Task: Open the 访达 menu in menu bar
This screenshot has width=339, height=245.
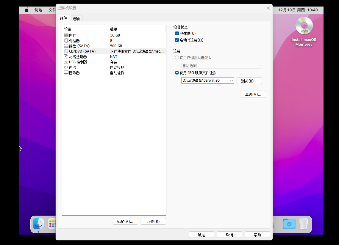Action: point(38,10)
